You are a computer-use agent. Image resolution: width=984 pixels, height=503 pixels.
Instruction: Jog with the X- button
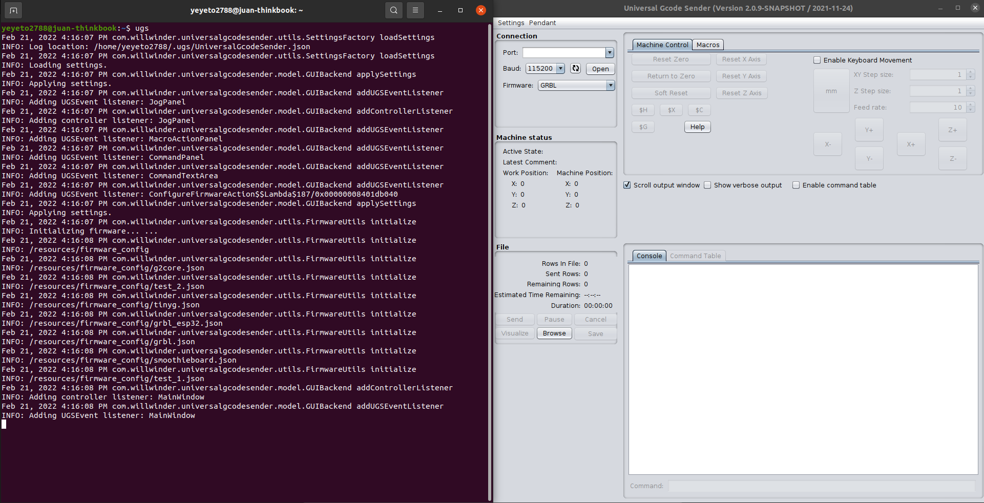[827, 144]
